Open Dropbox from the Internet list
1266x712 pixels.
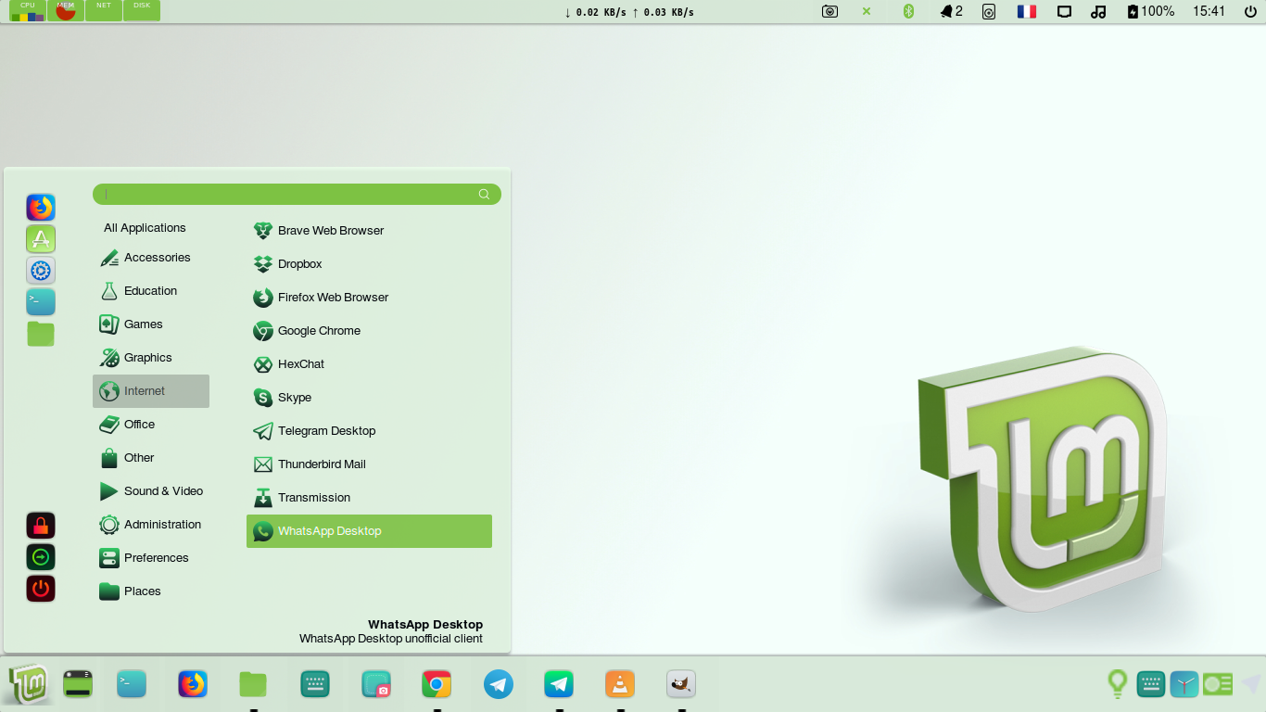tap(369, 263)
